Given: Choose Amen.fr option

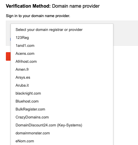Looking at the screenshot, I should pyautogui.click(x=62, y=70).
